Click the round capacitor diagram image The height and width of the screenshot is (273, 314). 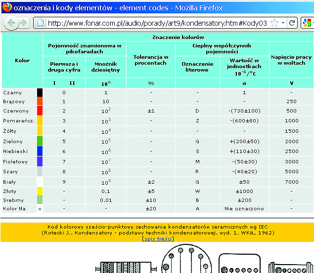186,259
